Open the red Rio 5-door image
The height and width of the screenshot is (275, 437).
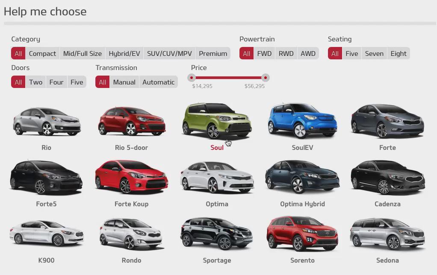[132, 121]
